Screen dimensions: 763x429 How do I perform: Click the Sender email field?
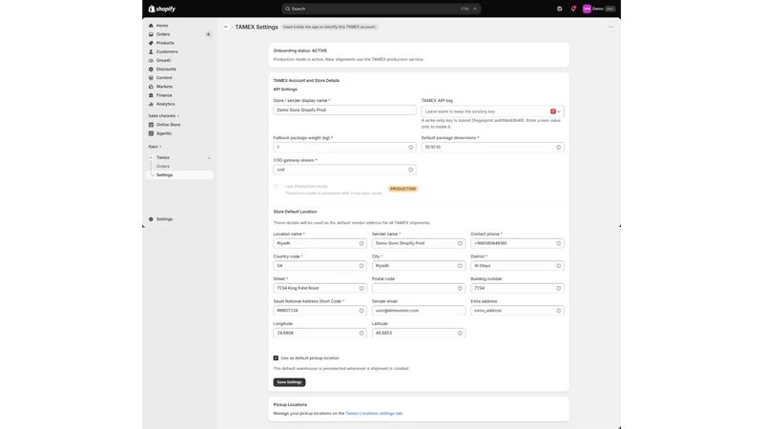pos(419,311)
